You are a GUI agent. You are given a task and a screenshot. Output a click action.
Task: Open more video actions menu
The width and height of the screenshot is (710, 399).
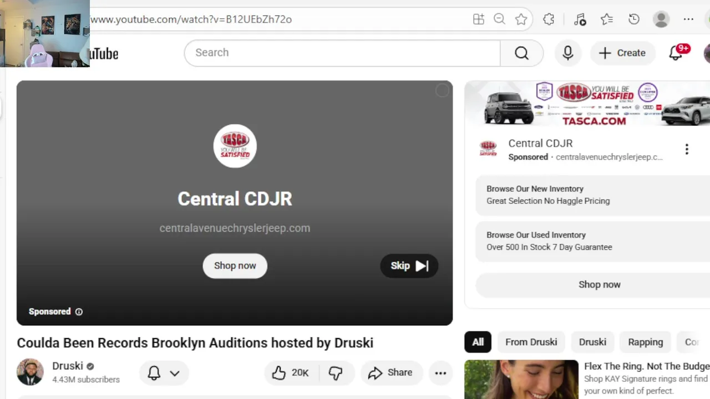coord(440,373)
